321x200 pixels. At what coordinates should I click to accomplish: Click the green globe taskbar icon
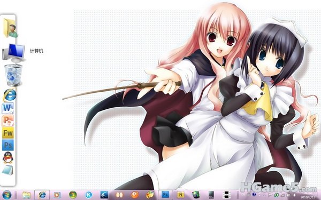[196, 195]
